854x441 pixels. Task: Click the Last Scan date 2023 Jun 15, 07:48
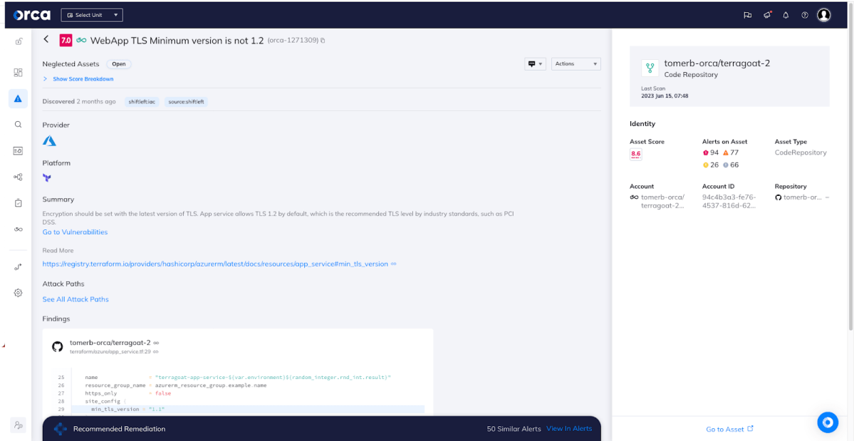[665, 95]
